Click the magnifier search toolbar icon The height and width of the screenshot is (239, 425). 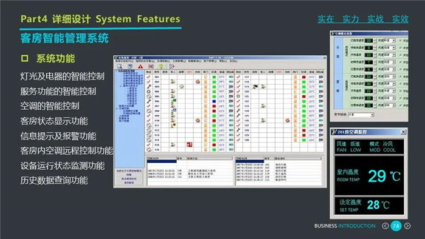tap(120, 66)
